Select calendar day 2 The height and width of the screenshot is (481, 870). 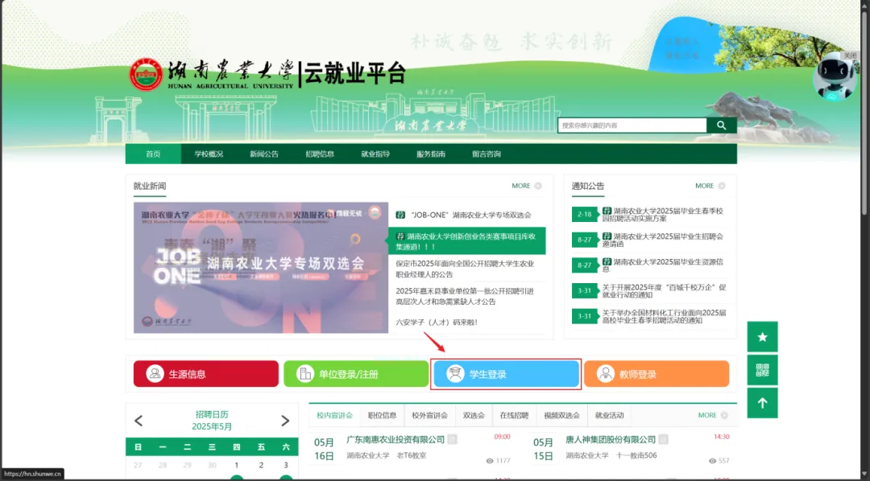coord(261,465)
